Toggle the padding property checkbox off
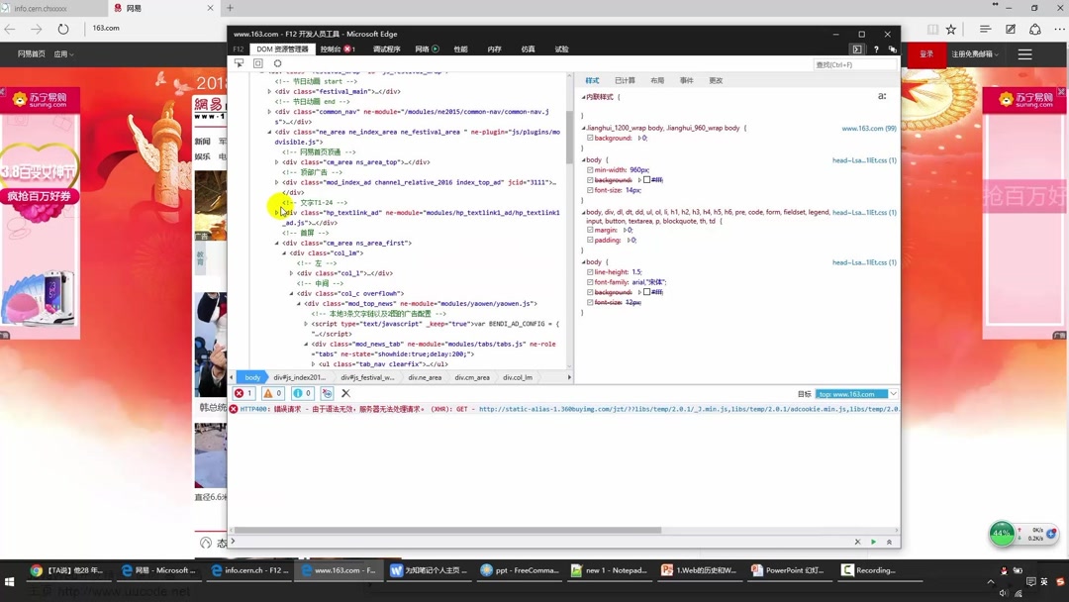The height and width of the screenshot is (602, 1069). pyautogui.click(x=590, y=240)
